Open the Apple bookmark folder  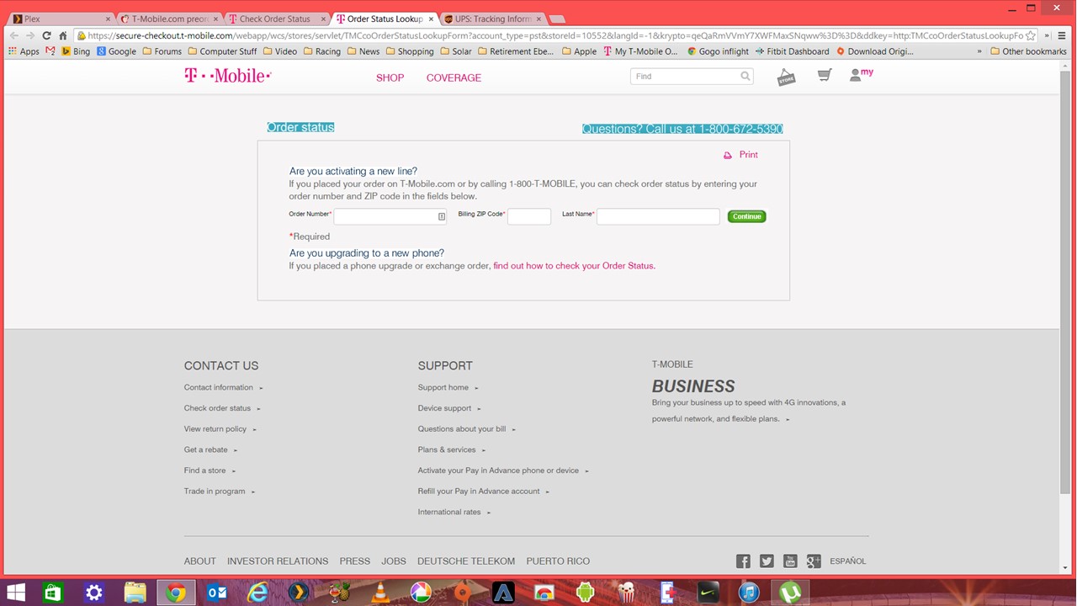579,51
